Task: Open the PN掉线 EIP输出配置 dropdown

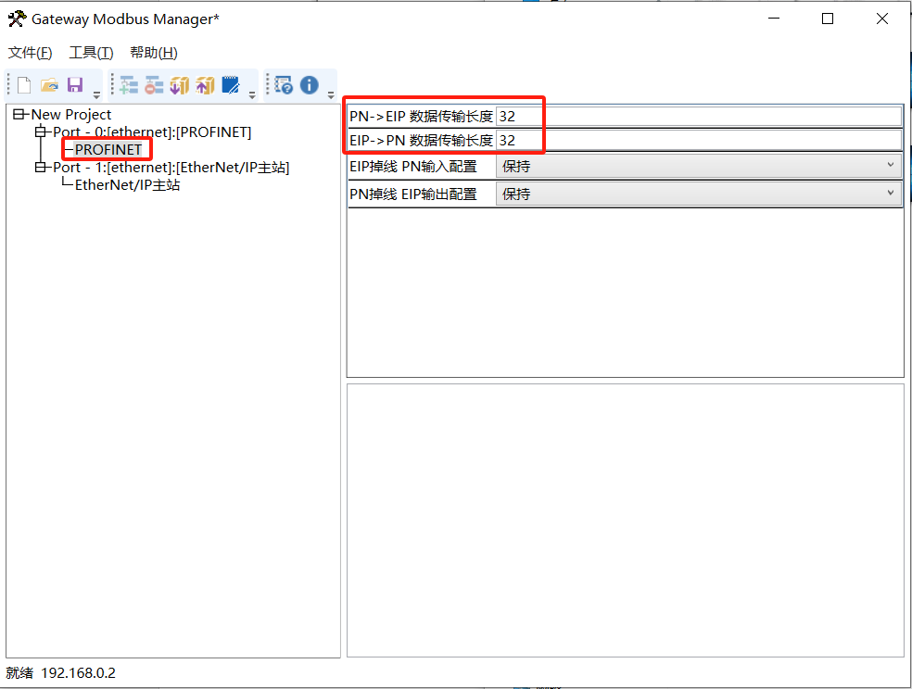Action: coord(699,194)
